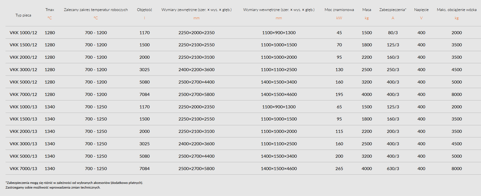Select the VKK 7000/13 furnace type cell

[x=23, y=168]
